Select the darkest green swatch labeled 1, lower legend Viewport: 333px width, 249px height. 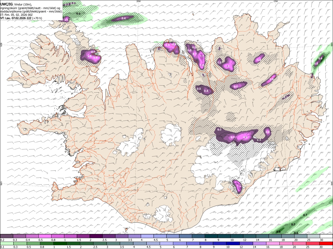pos(60,243)
